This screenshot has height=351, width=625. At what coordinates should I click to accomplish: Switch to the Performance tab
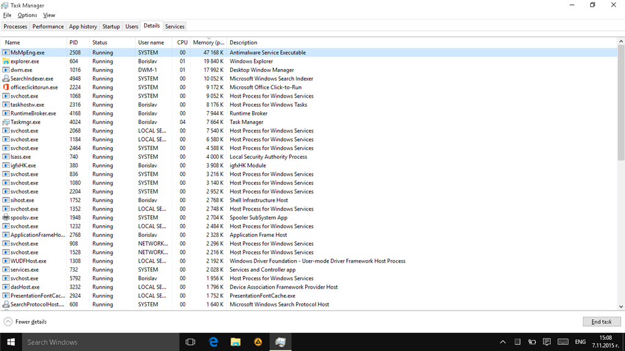click(48, 26)
